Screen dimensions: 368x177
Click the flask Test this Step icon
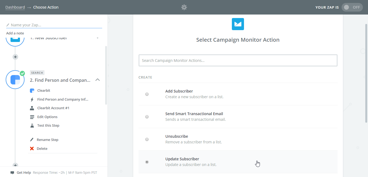(x=32, y=126)
